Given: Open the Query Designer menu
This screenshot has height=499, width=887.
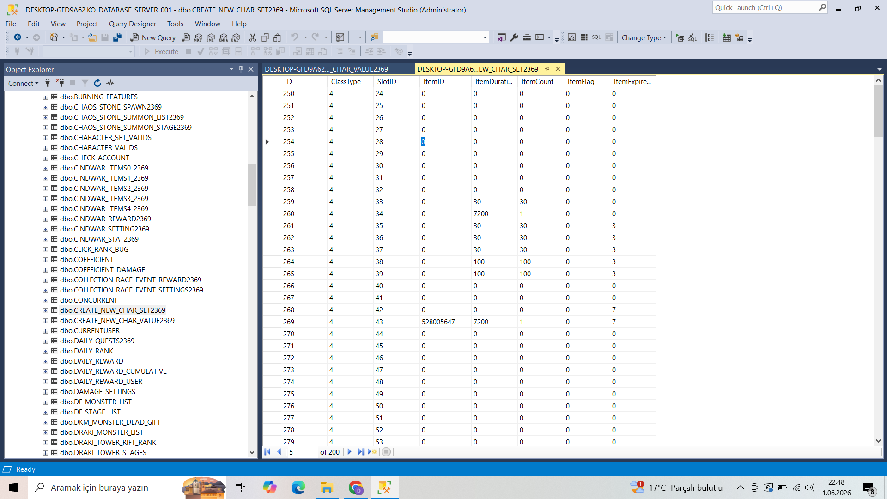Looking at the screenshot, I should click(x=133, y=24).
